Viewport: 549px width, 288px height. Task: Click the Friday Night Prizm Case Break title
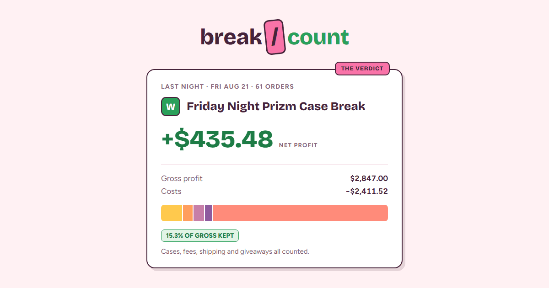click(276, 107)
